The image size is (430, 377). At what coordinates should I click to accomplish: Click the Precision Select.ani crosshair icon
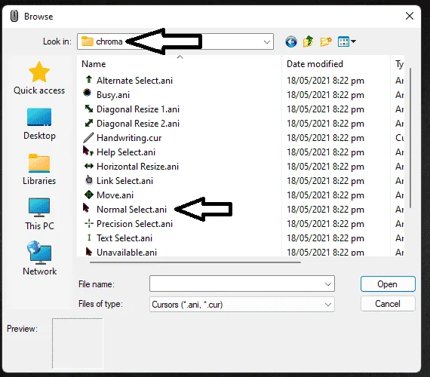(89, 223)
